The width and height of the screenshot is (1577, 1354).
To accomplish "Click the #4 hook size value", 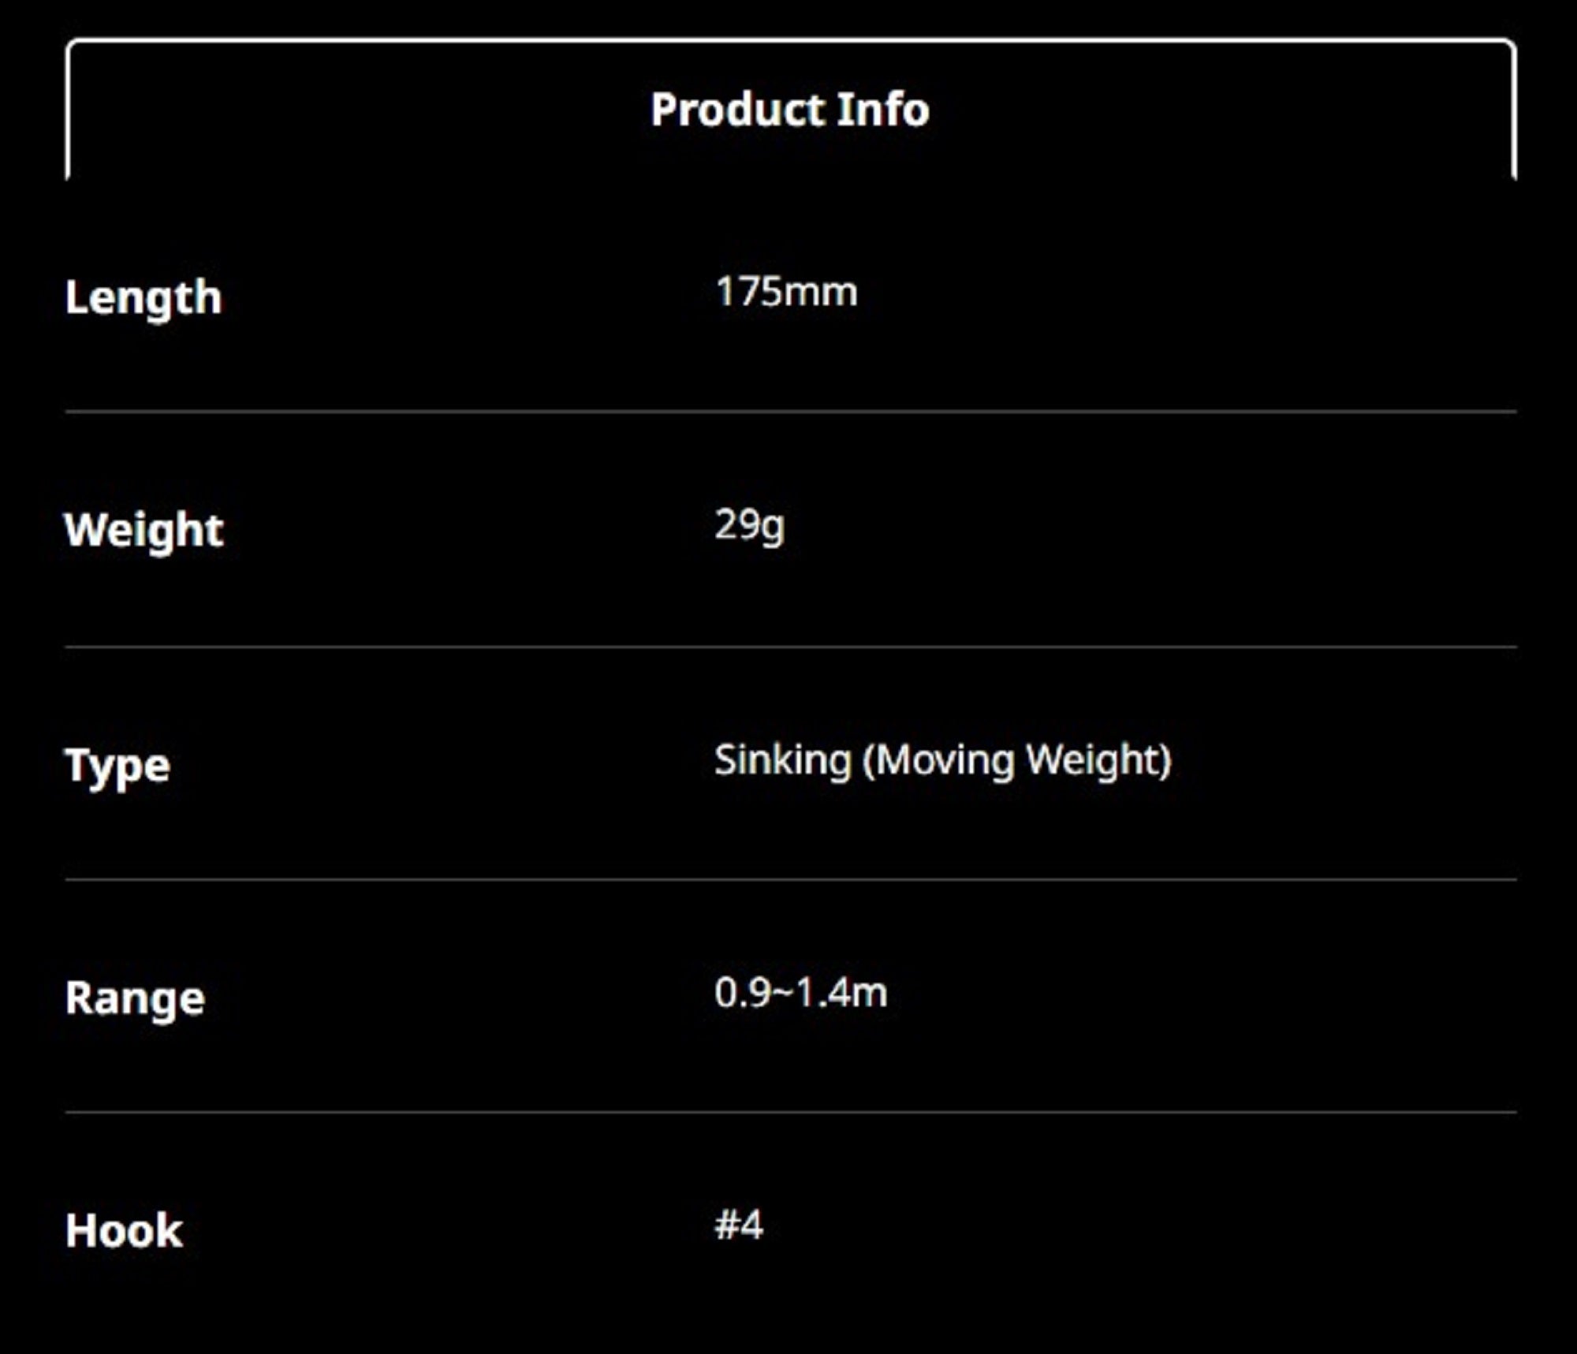I will 739,1225.
